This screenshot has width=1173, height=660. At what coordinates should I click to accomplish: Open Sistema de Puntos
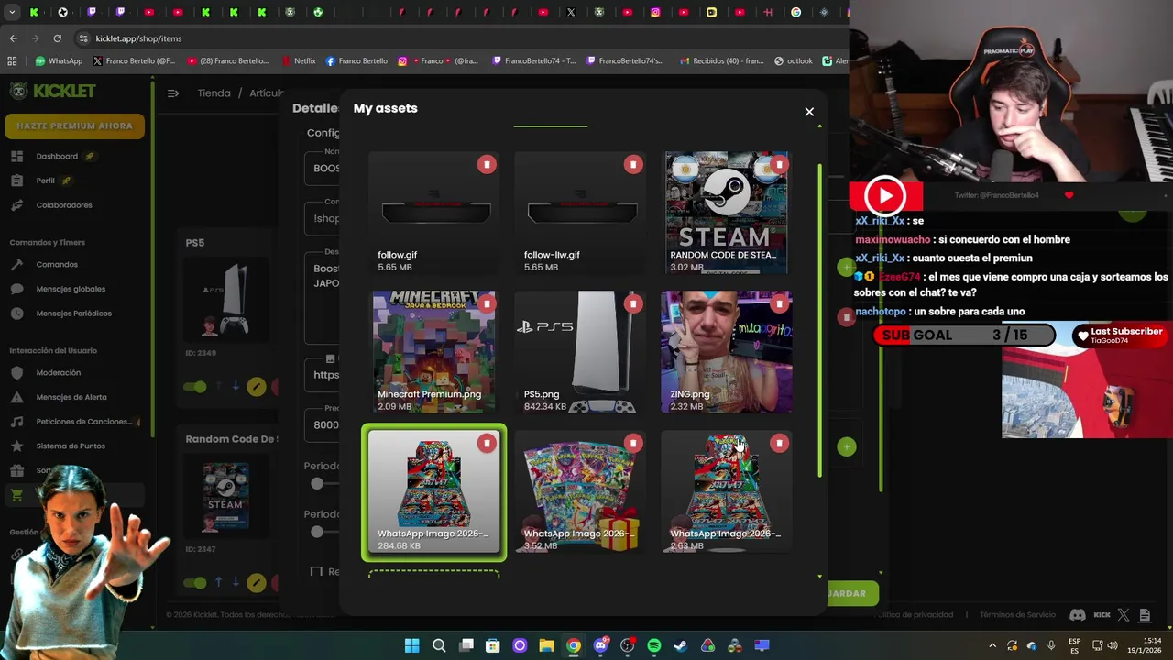[71, 445]
